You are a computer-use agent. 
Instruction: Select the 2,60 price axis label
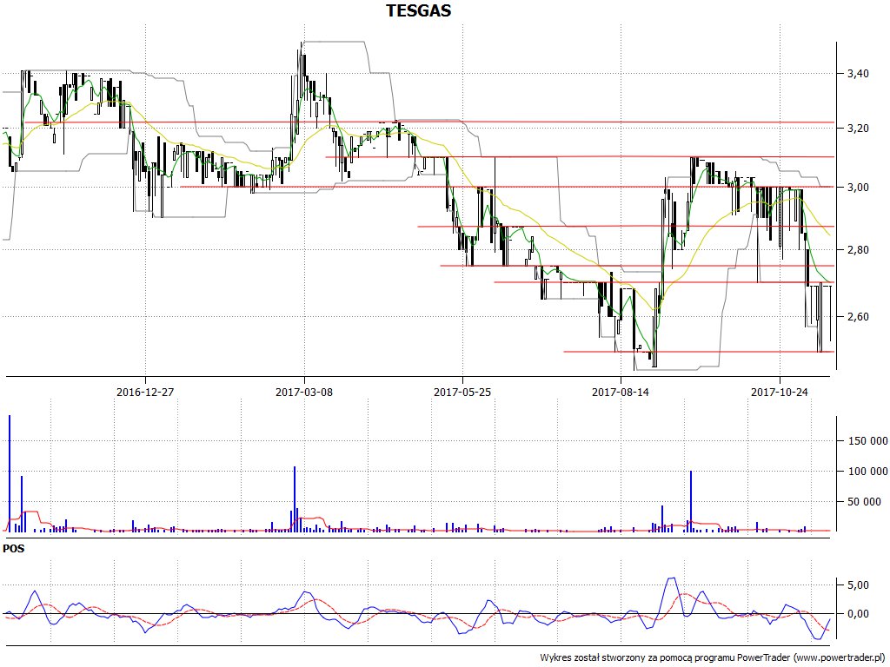858,316
